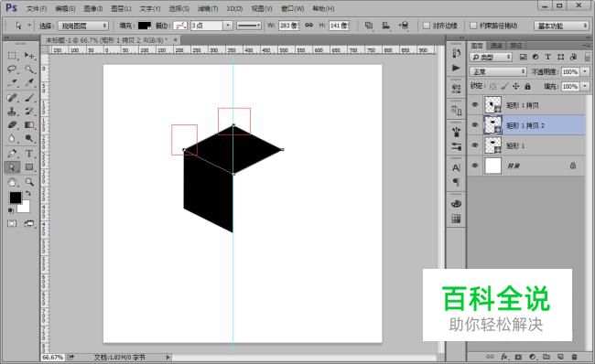Click the link width and height icon

point(309,26)
